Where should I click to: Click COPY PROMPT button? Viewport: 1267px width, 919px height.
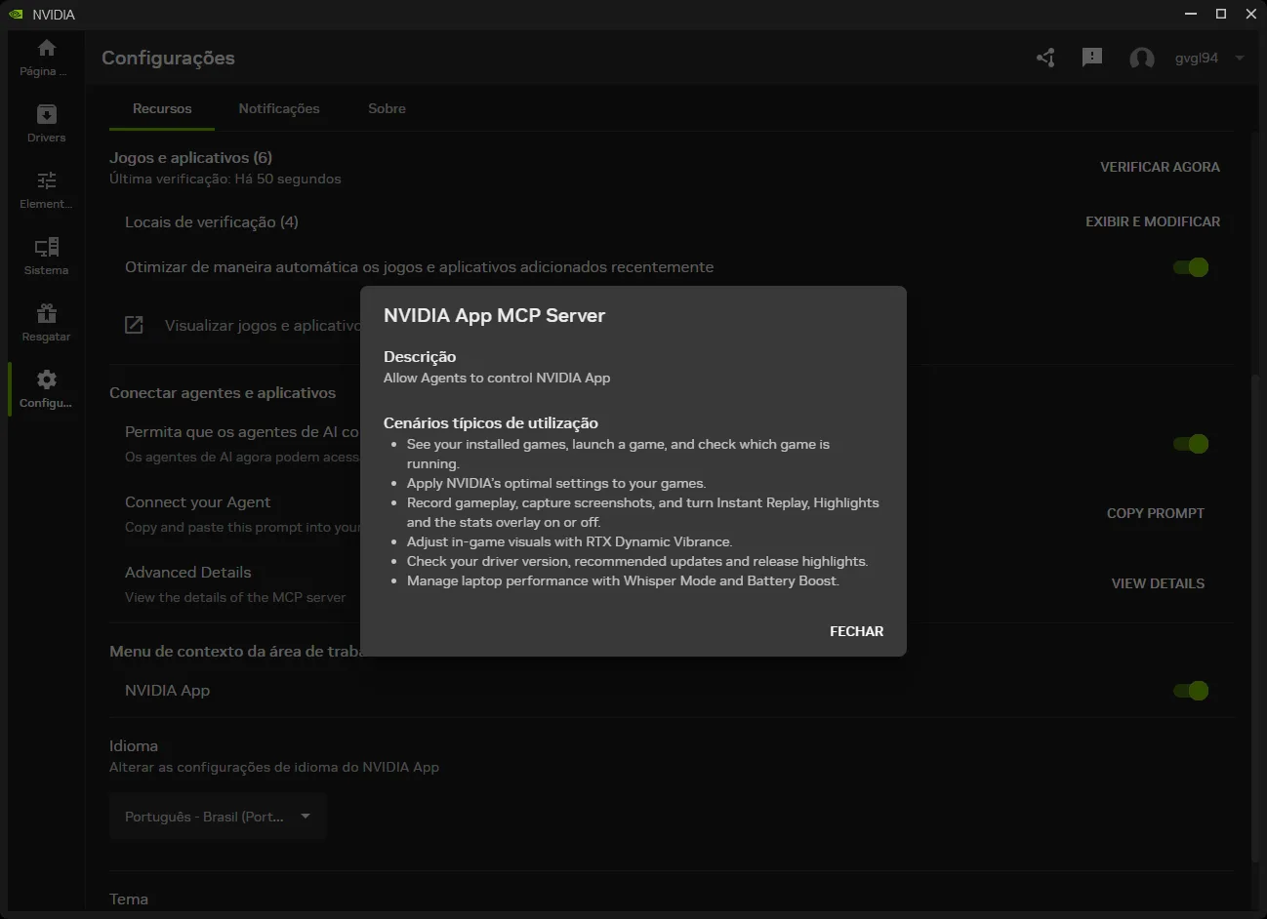[1156, 513]
